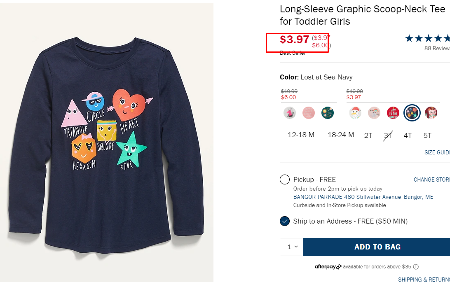Screen dimensions: 450x282
Task: Select the unicorn graphic color swatch
Action: coord(290,113)
